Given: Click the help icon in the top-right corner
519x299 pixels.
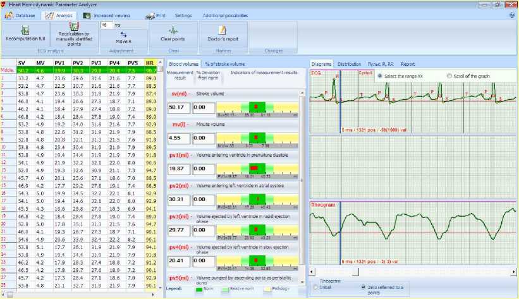Looking at the screenshot, I should click(x=511, y=14).
